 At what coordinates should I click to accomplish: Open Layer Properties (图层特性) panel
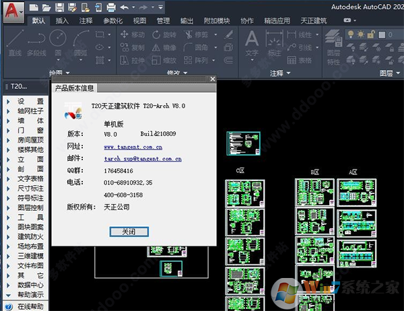tap(333, 47)
